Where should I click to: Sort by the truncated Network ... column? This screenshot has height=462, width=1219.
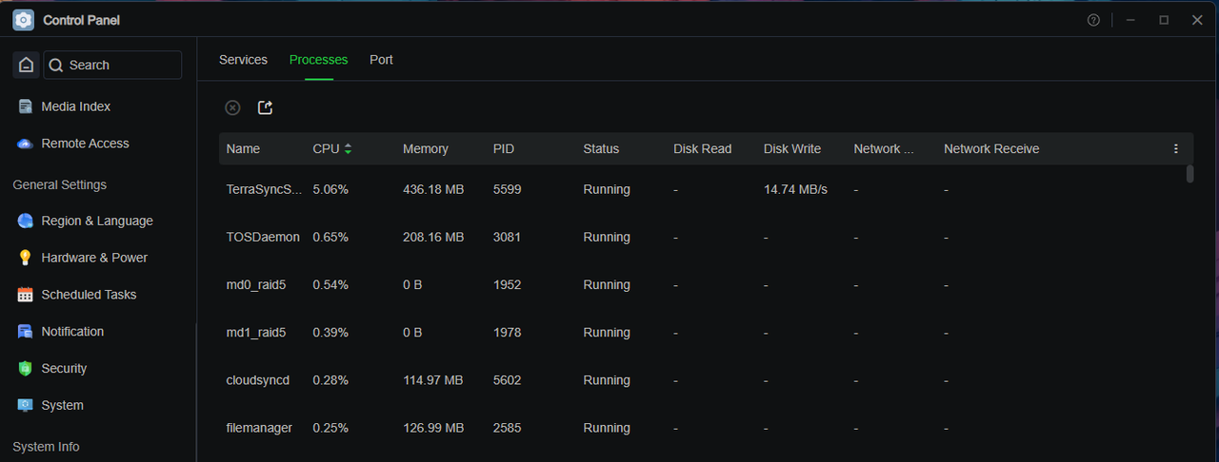pos(883,149)
